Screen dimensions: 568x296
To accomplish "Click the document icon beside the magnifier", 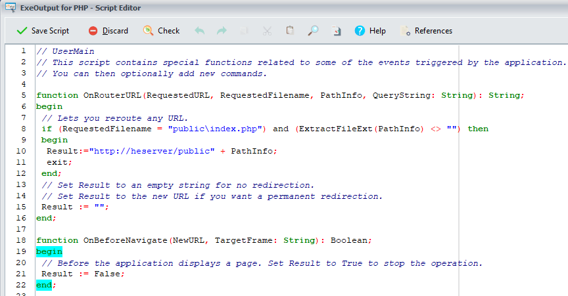I will click(336, 31).
